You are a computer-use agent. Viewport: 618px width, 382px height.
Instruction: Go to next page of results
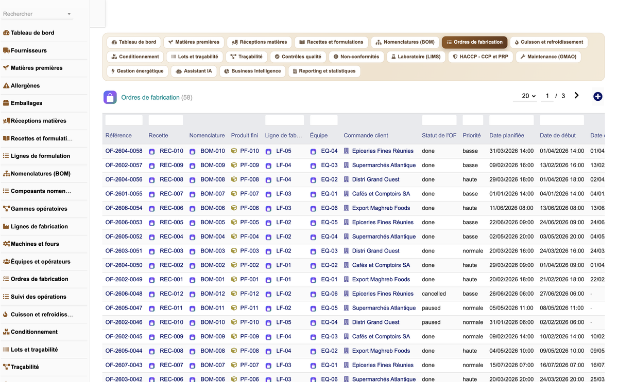tap(576, 96)
